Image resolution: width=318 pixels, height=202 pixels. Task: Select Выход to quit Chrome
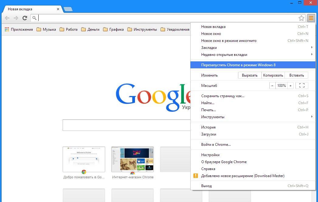pos(253,186)
